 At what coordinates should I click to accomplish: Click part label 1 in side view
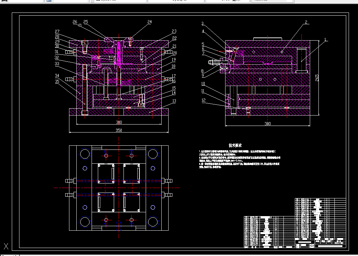(x=325, y=40)
